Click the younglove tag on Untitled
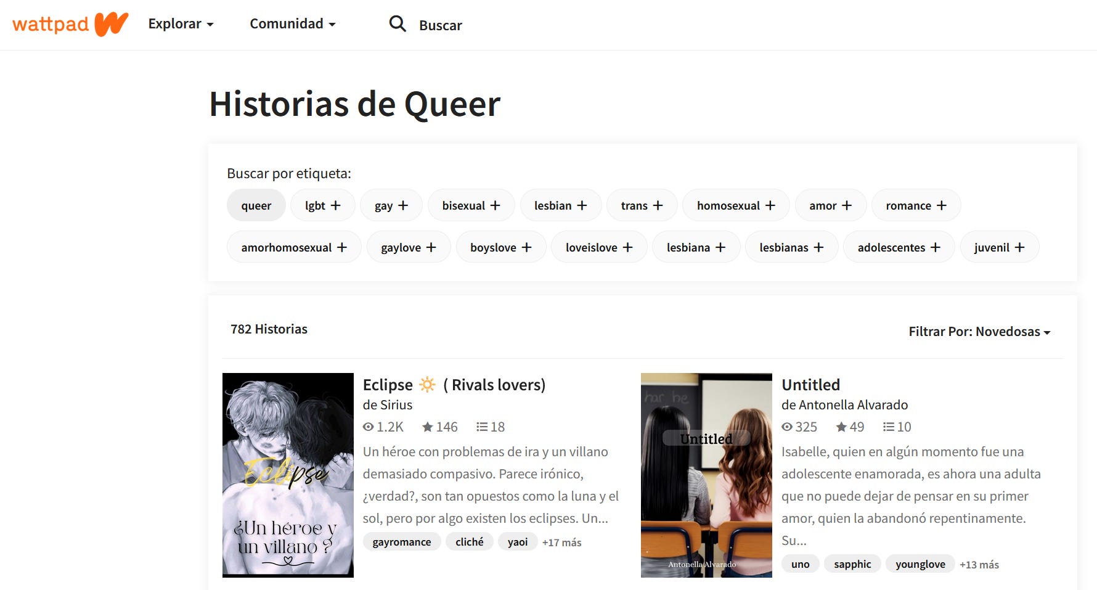Viewport: 1097px width, 590px height. coord(920,564)
